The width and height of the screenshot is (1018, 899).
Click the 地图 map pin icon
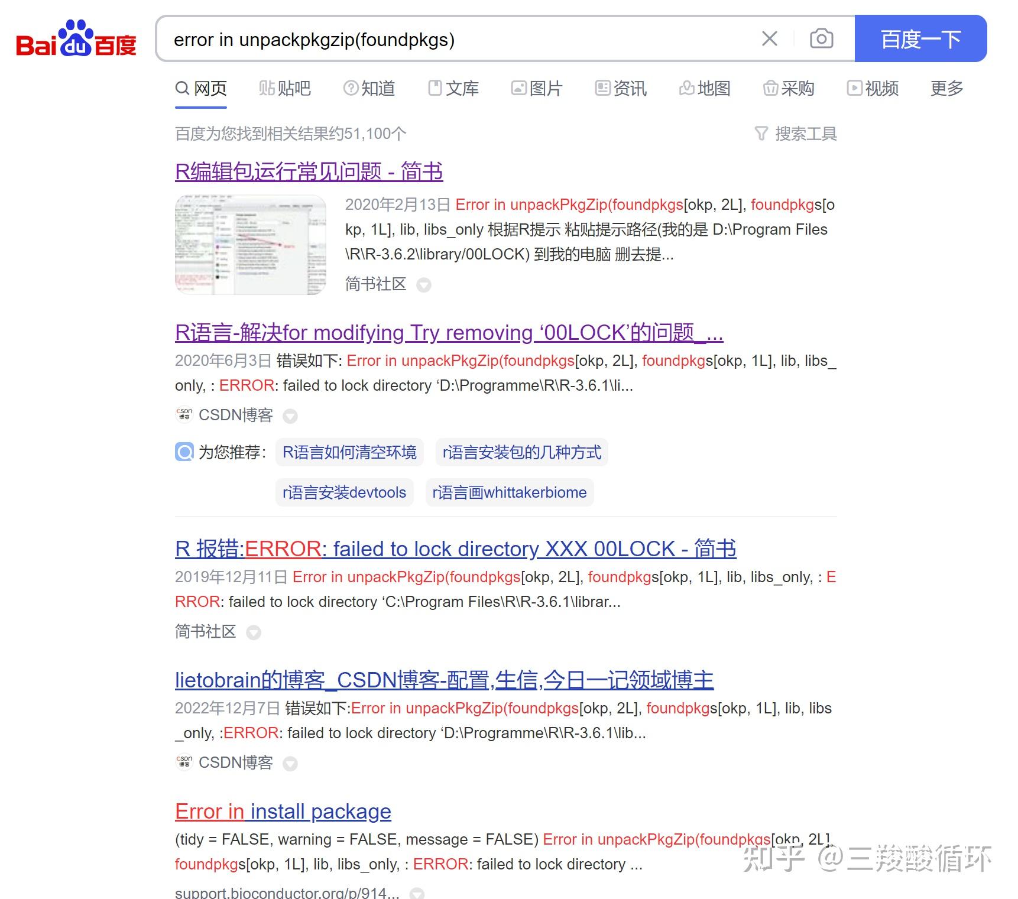(x=686, y=88)
